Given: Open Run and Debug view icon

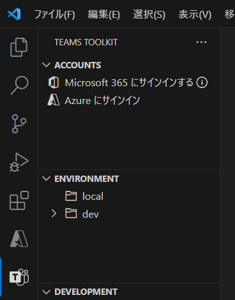Looking at the screenshot, I should [x=19, y=162].
